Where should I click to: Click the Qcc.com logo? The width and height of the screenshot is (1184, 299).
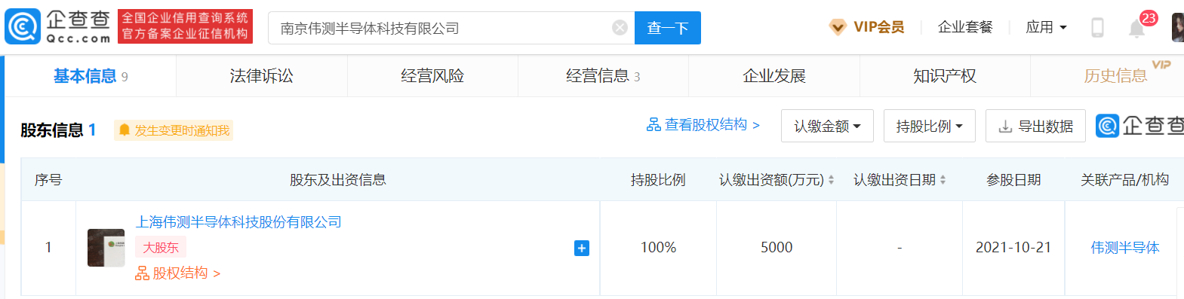click(58, 27)
